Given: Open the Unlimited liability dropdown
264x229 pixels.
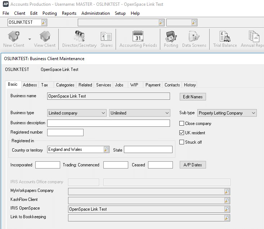Looking at the screenshot, I should pos(140,113).
